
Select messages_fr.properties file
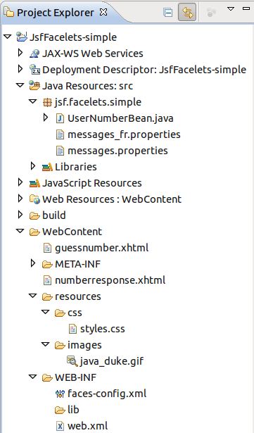118,134
